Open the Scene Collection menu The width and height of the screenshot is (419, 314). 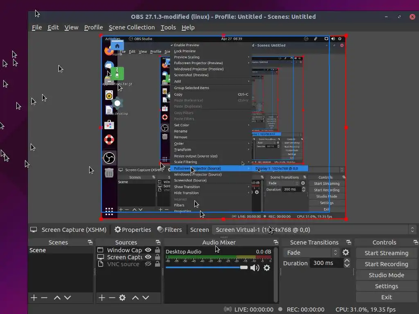pos(132,27)
